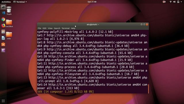Click the battery status icon
The width and height of the screenshot is (184, 104).
coord(178,2)
